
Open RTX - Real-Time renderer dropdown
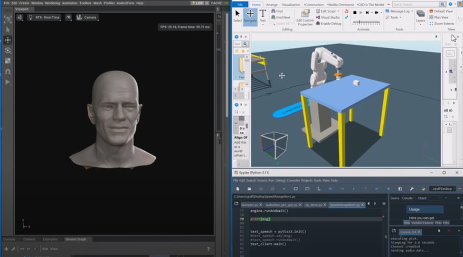(44, 18)
